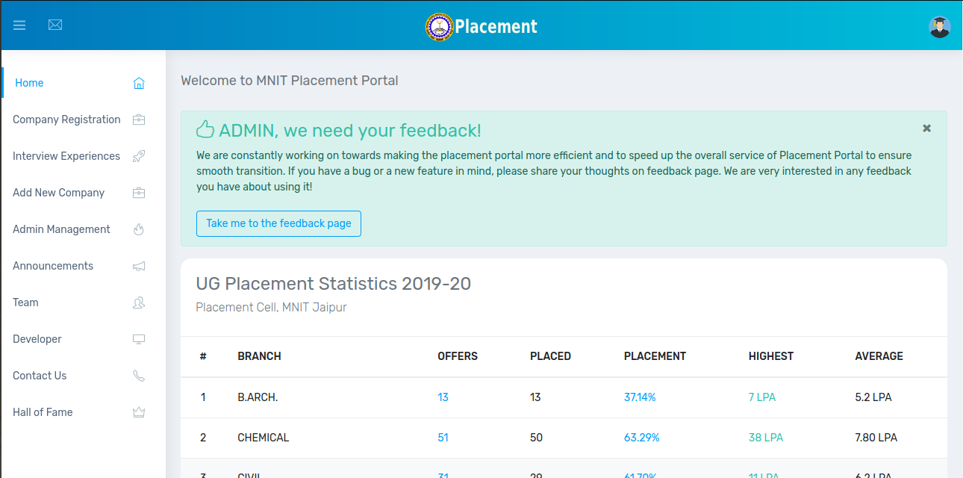Select the Home house icon in the sidebar
The width and height of the screenshot is (963, 478).
(x=139, y=83)
